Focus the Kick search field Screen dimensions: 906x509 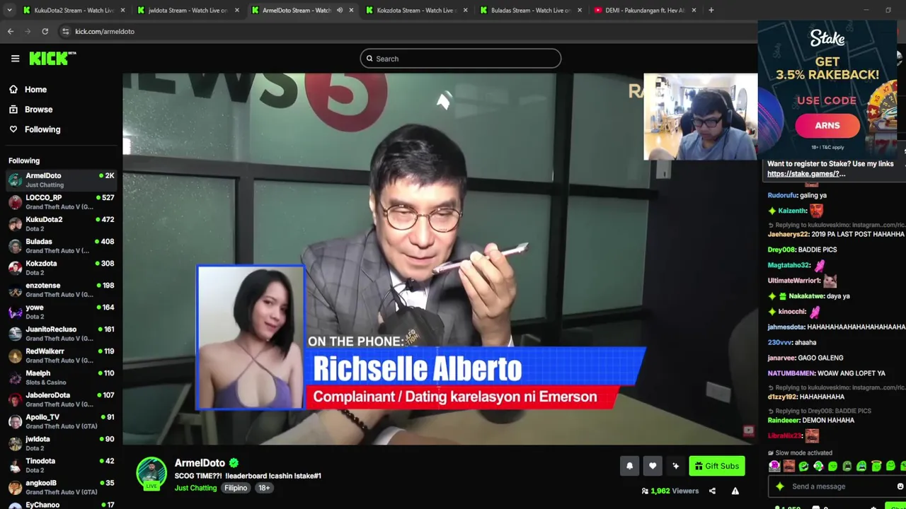tap(460, 59)
